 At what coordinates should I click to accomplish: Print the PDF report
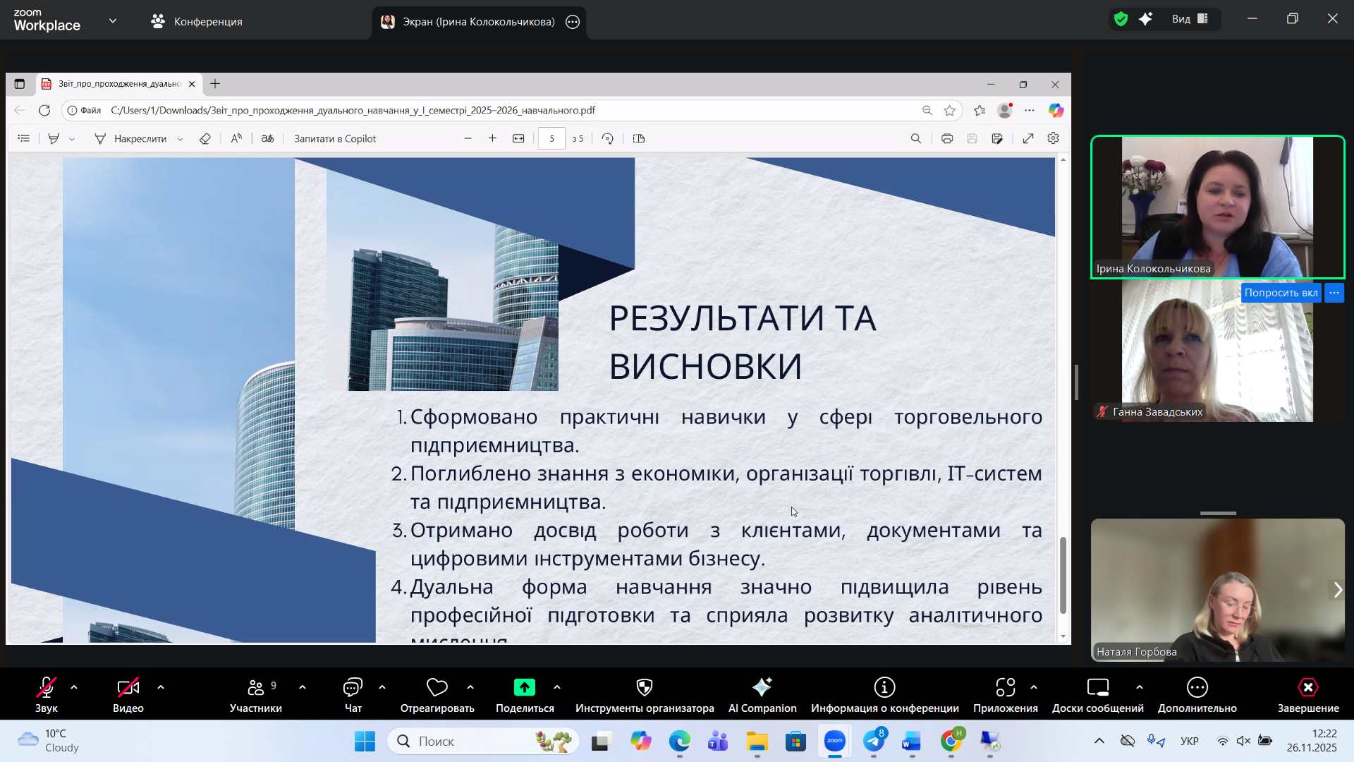click(x=947, y=138)
